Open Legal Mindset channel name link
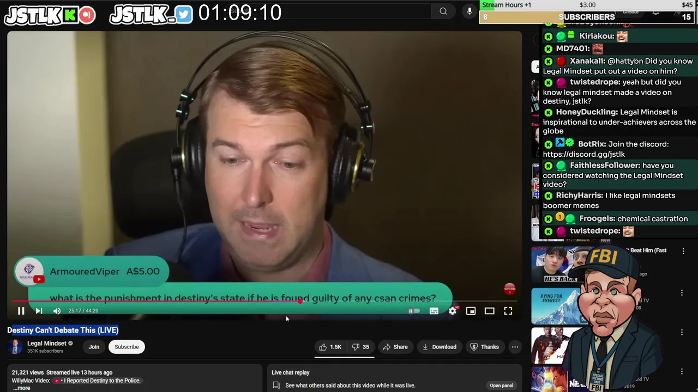The width and height of the screenshot is (698, 392). [x=47, y=344]
